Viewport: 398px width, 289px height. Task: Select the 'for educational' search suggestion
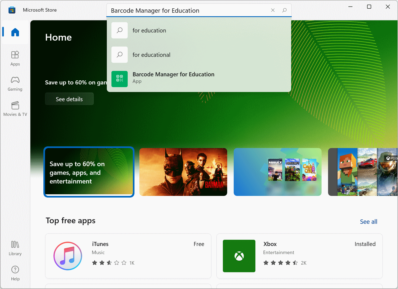199,55
